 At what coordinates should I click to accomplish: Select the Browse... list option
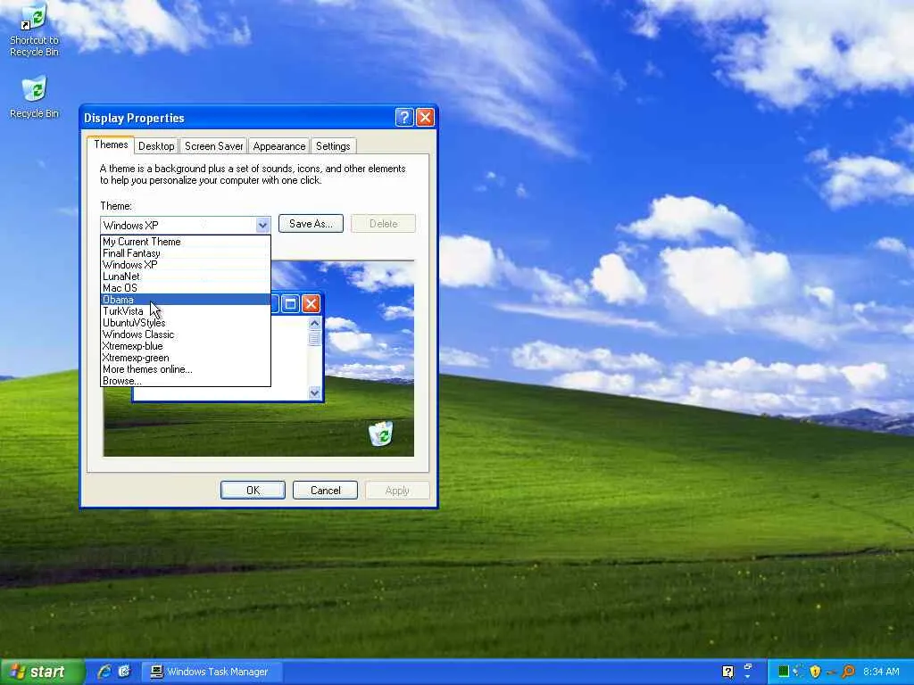(186, 380)
